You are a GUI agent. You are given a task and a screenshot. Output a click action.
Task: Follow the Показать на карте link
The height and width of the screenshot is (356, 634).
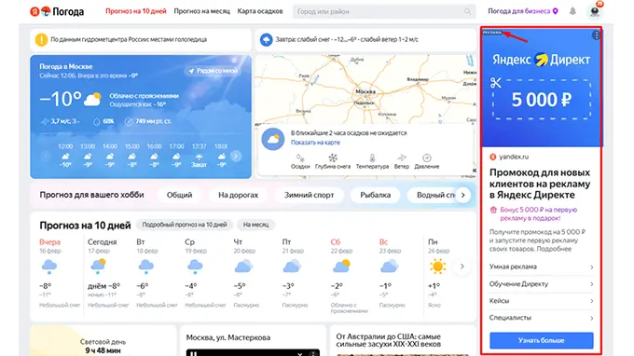(x=315, y=143)
